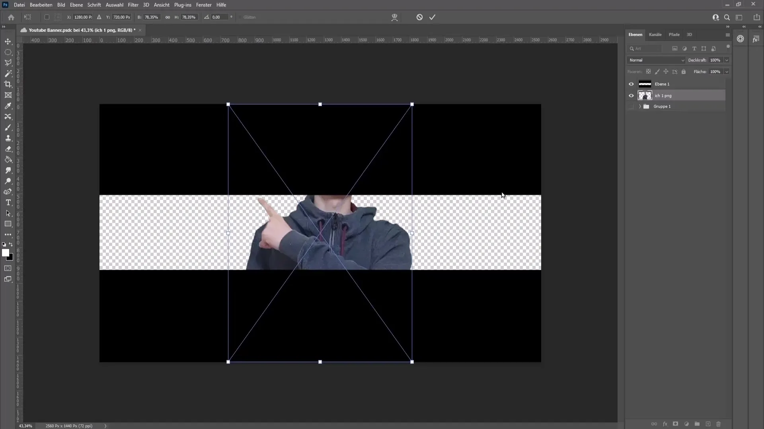Click the zoom level 43,34% field

tap(25, 426)
